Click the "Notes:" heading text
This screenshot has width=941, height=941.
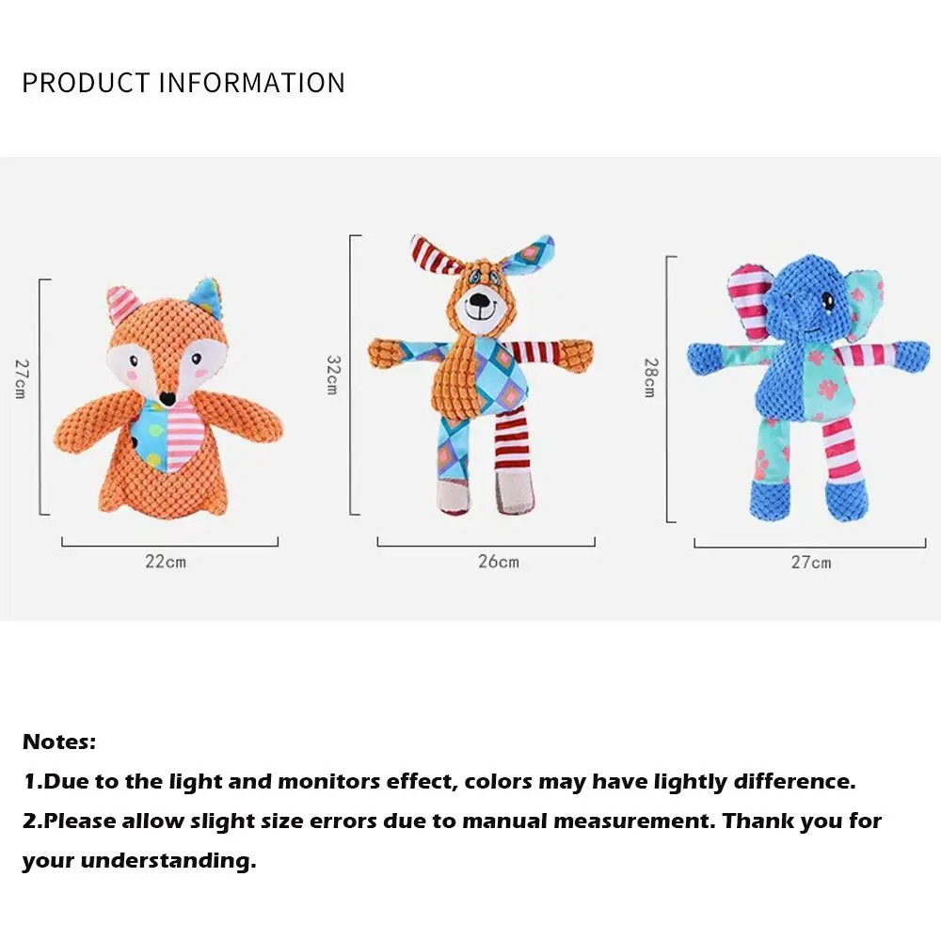click(x=59, y=742)
